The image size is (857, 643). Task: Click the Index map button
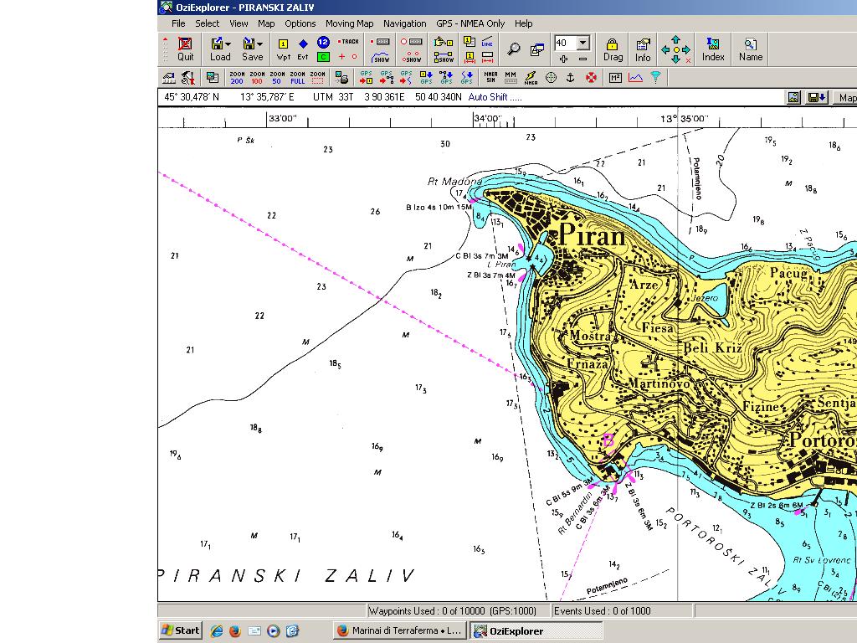click(x=713, y=49)
